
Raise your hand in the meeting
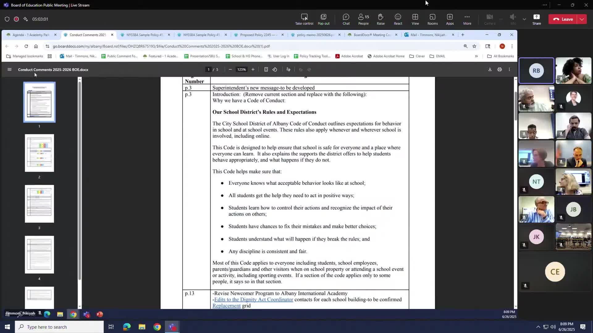381,19
